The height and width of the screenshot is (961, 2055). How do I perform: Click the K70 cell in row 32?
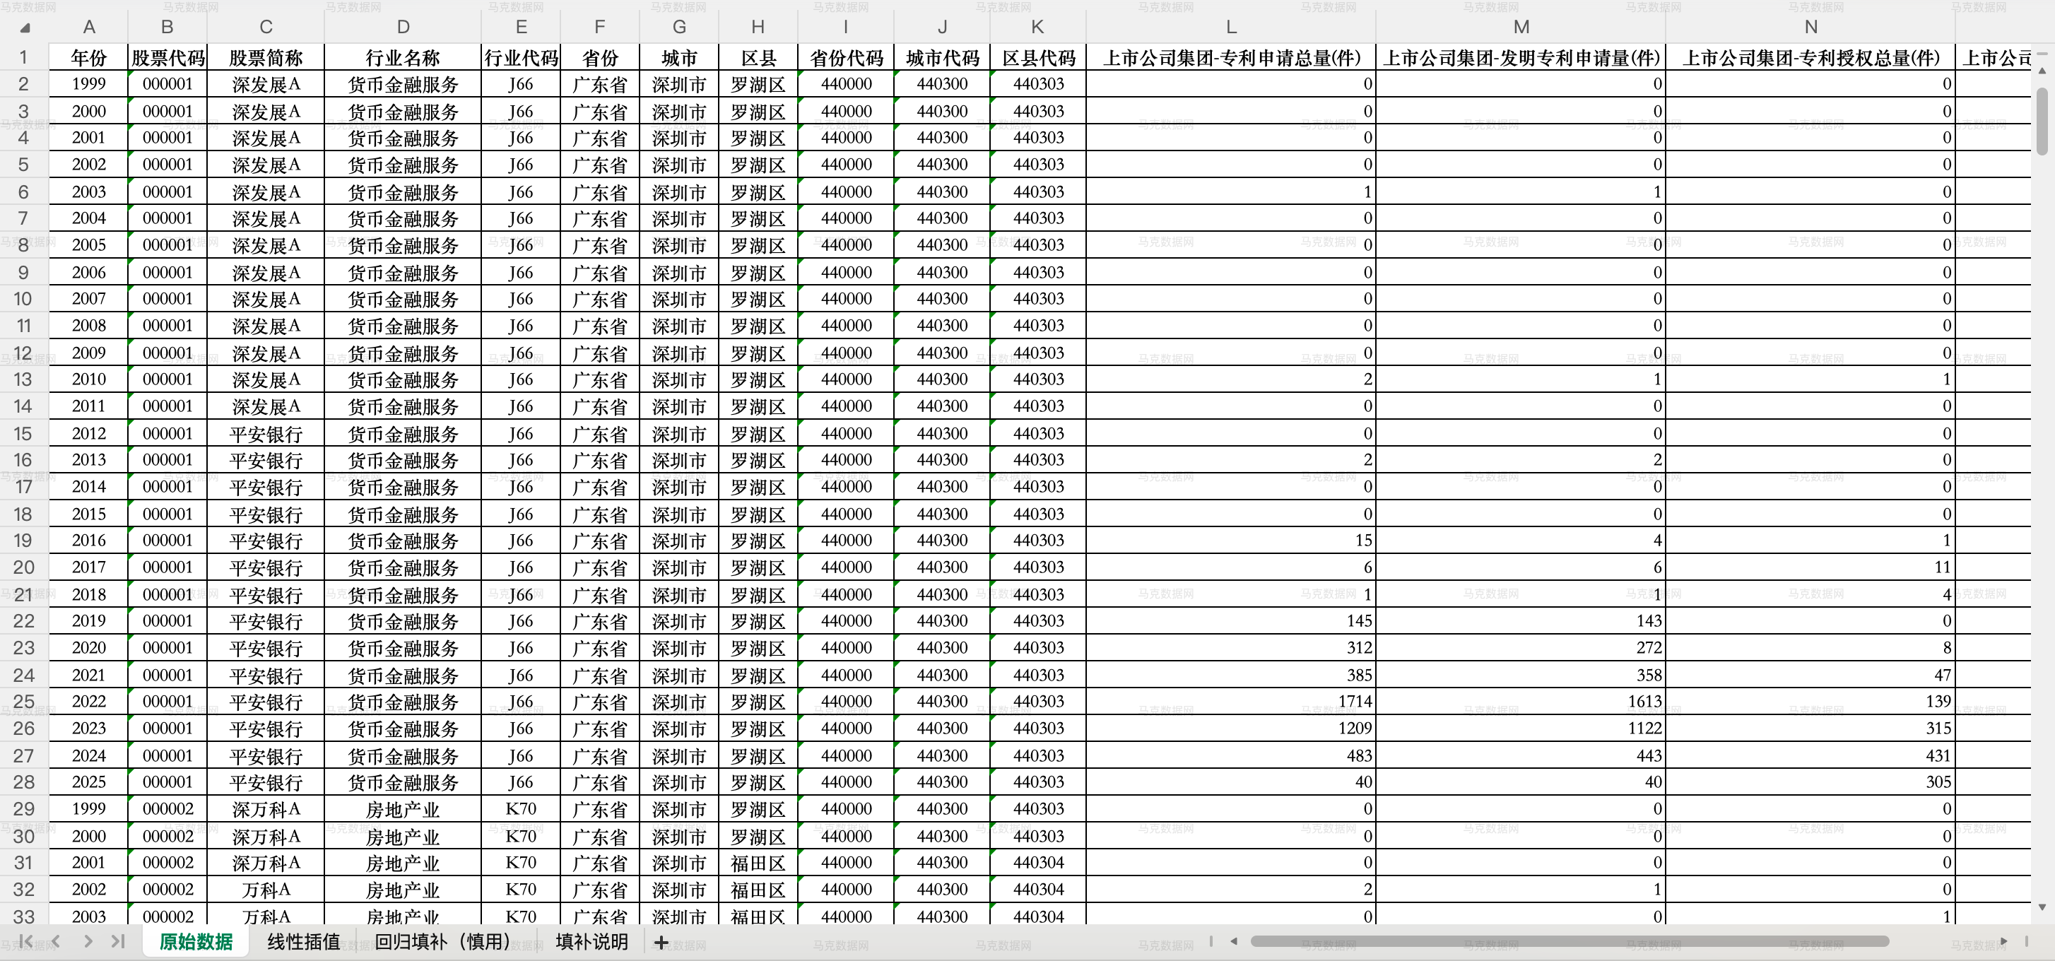(521, 889)
